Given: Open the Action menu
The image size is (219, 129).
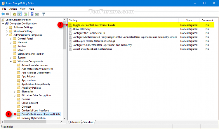Looking at the screenshot, I should click(13, 9).
